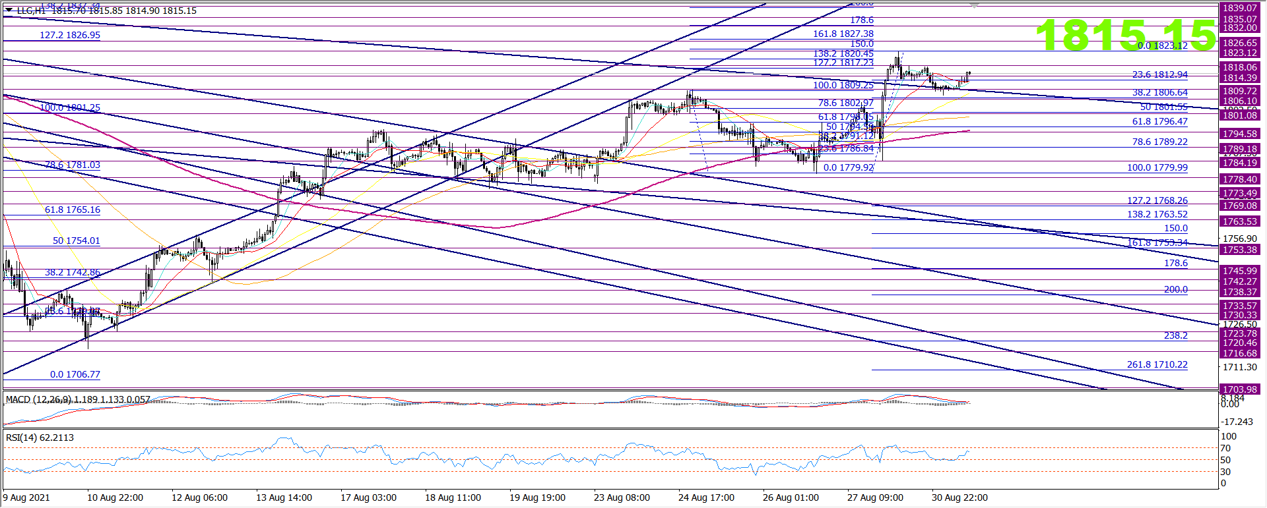Click the 10 Aug 22:00 time axis label

point(115,497)
